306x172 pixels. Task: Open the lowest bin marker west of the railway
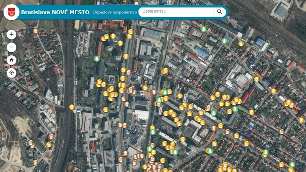pos(35,162)
